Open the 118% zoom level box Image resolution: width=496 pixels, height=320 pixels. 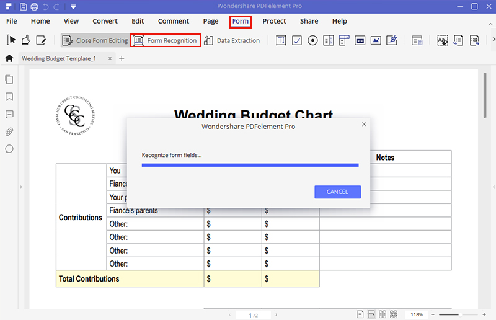tap(416, 314)
